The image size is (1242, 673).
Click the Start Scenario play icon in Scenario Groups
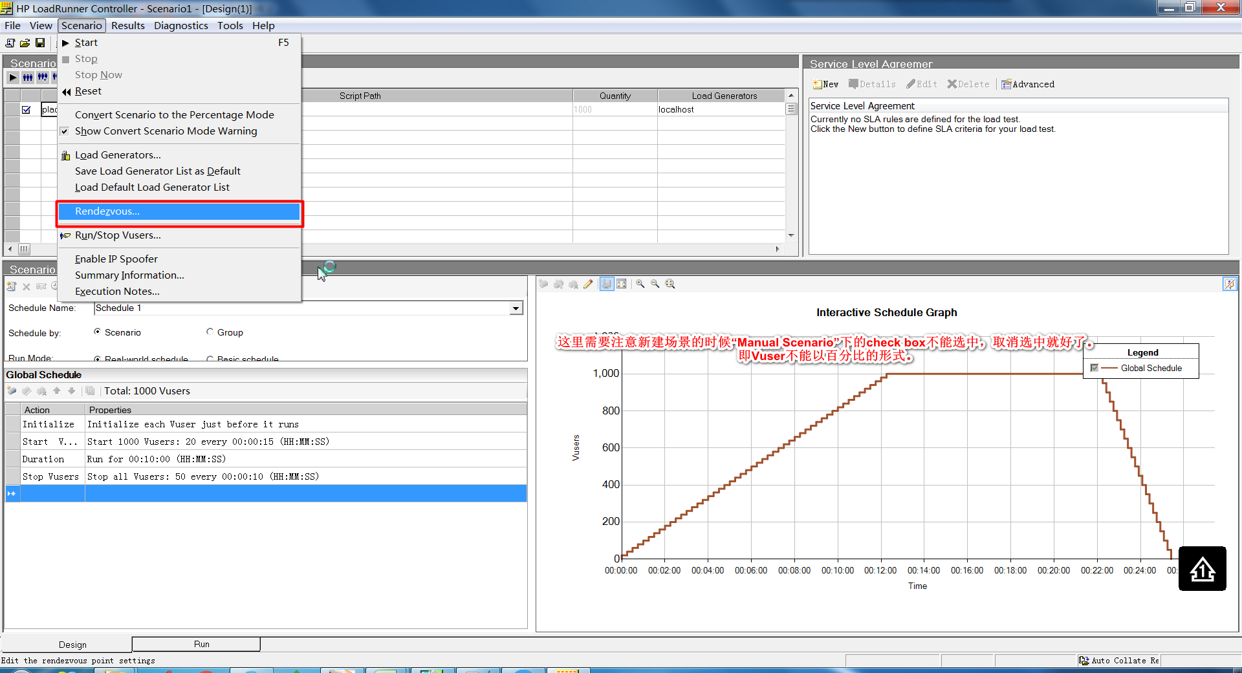point(13,77)
